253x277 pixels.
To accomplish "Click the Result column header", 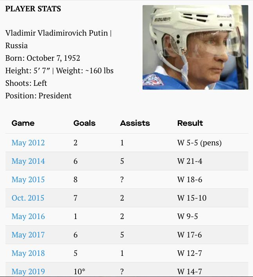I will [x=190, y=123].
